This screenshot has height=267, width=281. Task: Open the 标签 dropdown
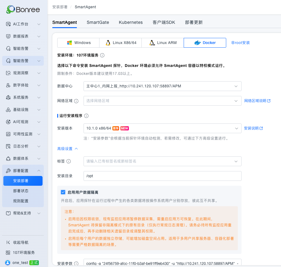pos(162,161)
